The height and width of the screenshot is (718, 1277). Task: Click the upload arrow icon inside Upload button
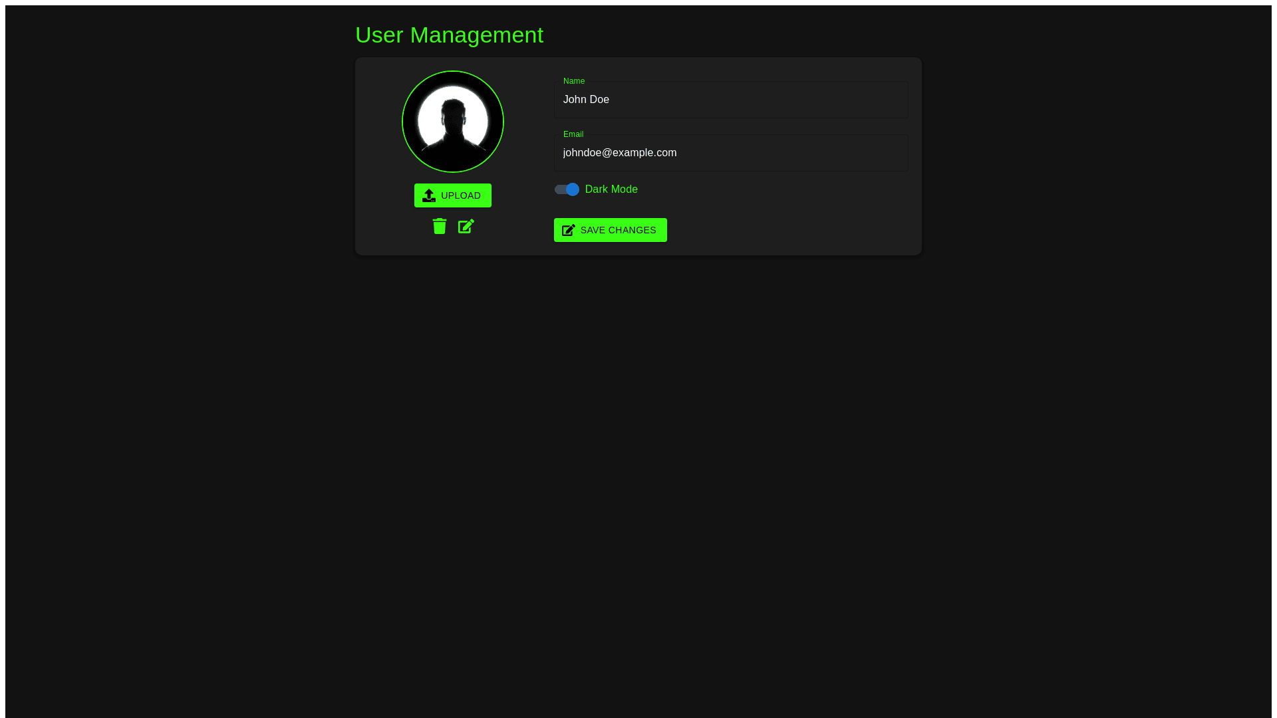tap(429, 195)
